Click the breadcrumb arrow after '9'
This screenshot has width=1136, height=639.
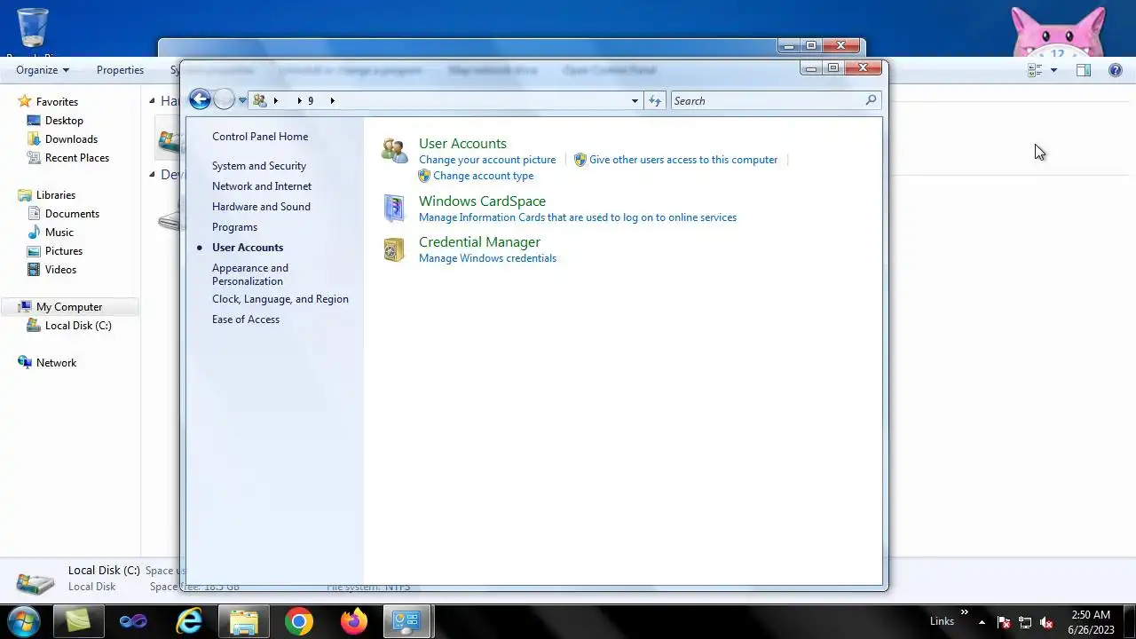(x=333, y=101)
